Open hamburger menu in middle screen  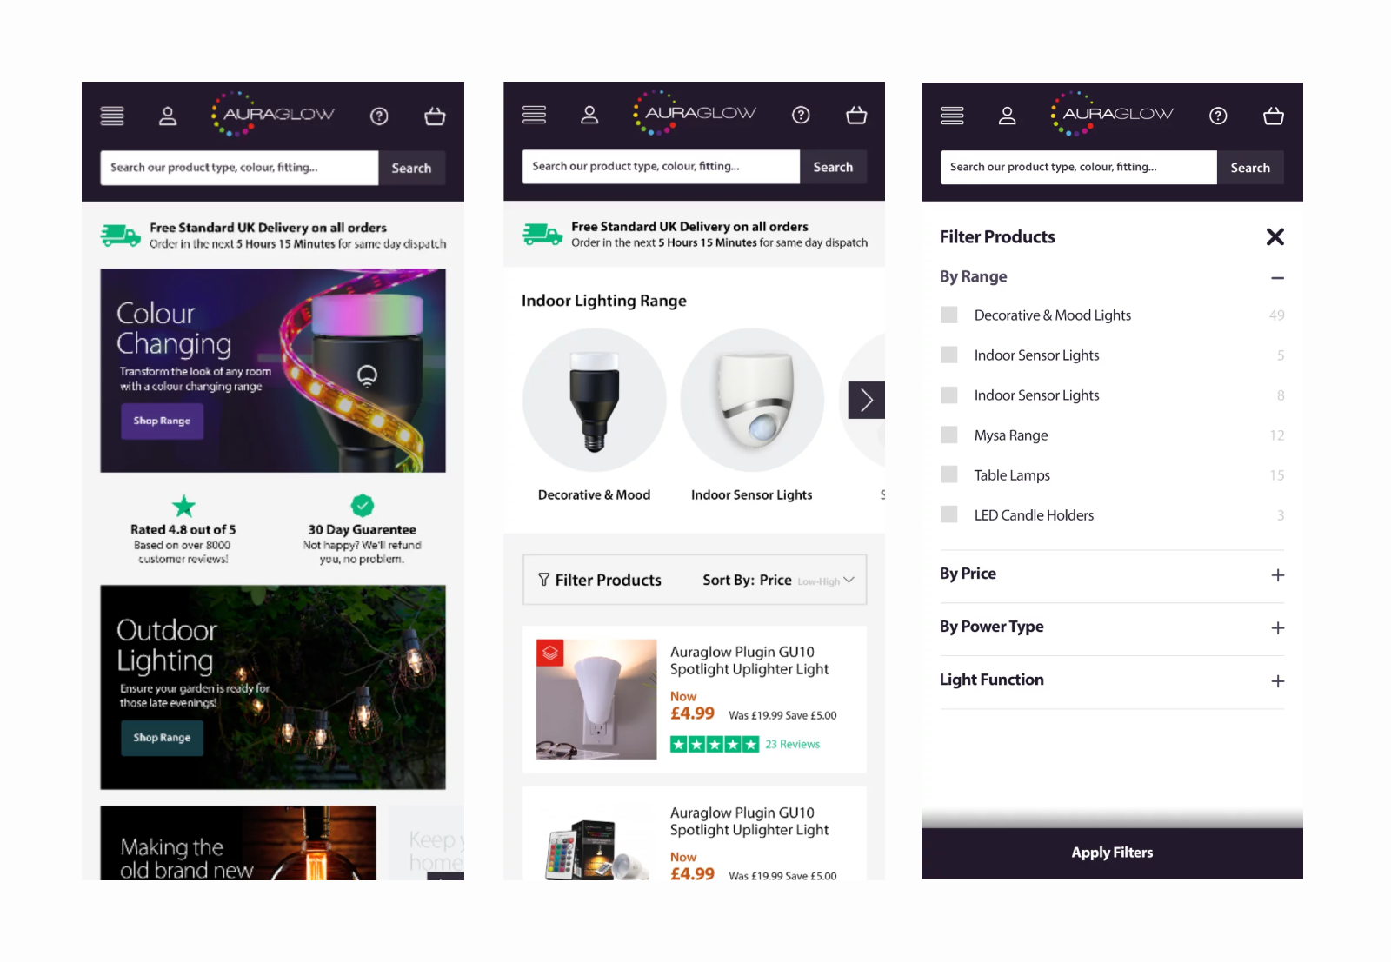pos(534,115)
